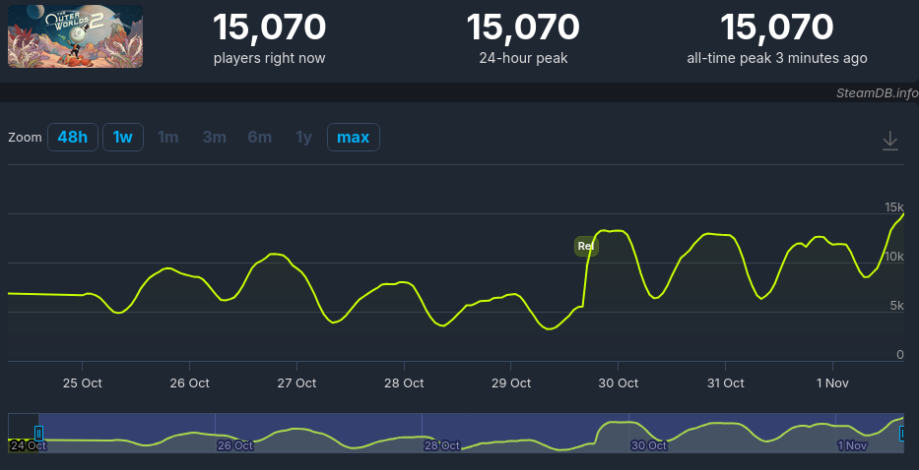Click the 1 Nov label in navigator
This screenshot has height=470, width=919.
point(852,445)
